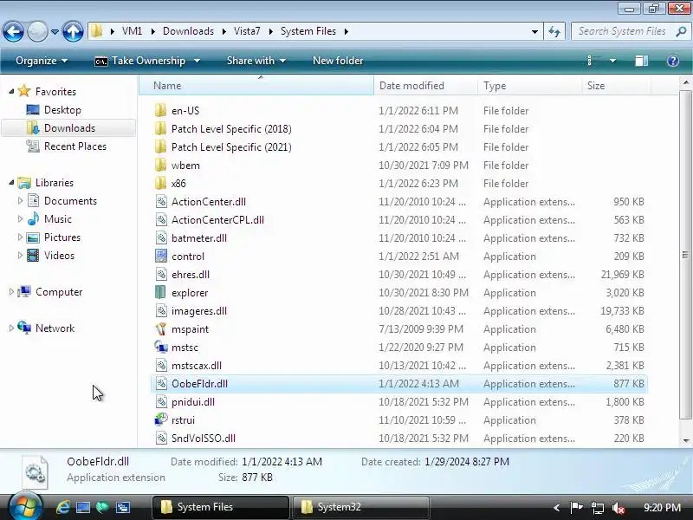Show hidden tray icons arrow
693x520 pixels.
(x=556, y=507)
